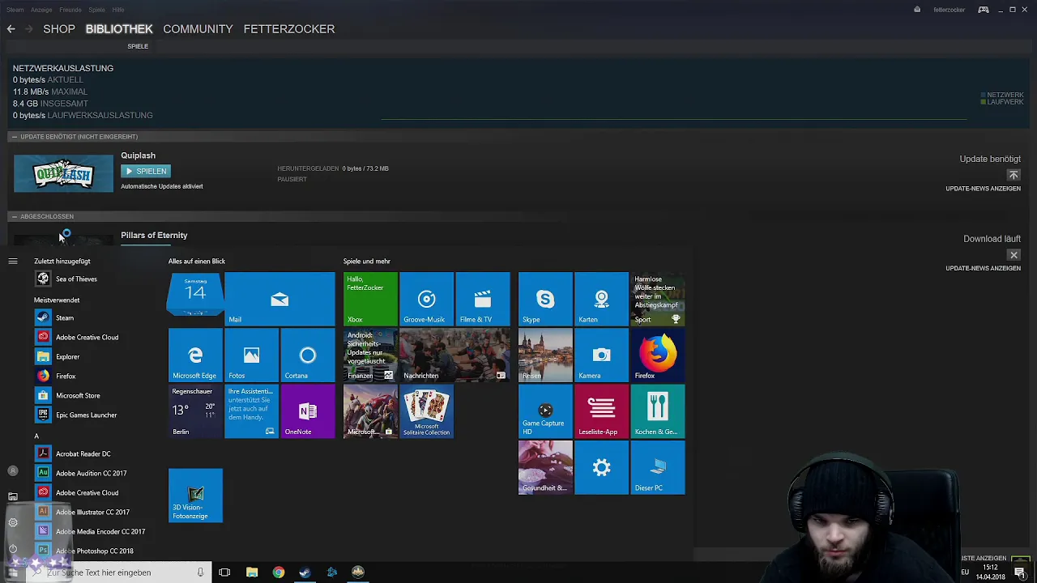The image size is (1037, 583).
Task: Open the Mail tile
Action: (x=280, y=299)
